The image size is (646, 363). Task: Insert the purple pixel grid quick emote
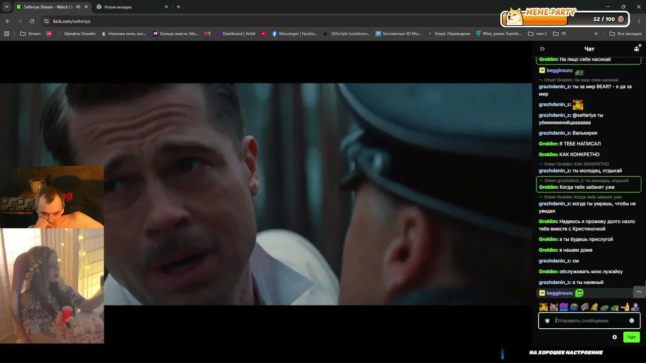pos(564,307)
